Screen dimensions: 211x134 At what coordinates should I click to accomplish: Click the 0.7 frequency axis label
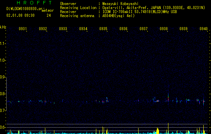[x=3, y=111]
